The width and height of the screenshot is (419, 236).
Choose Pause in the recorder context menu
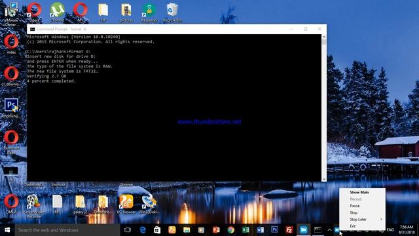[355, 206]
